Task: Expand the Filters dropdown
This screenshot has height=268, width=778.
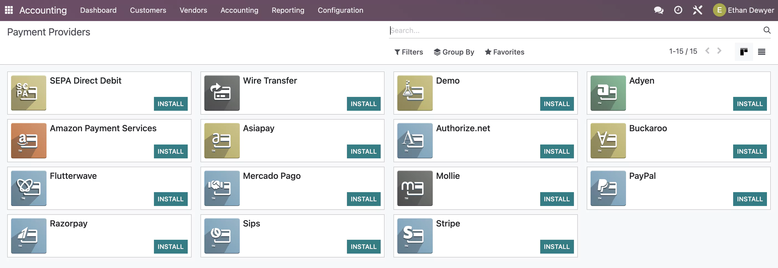Action: click(x=409, y=52)
